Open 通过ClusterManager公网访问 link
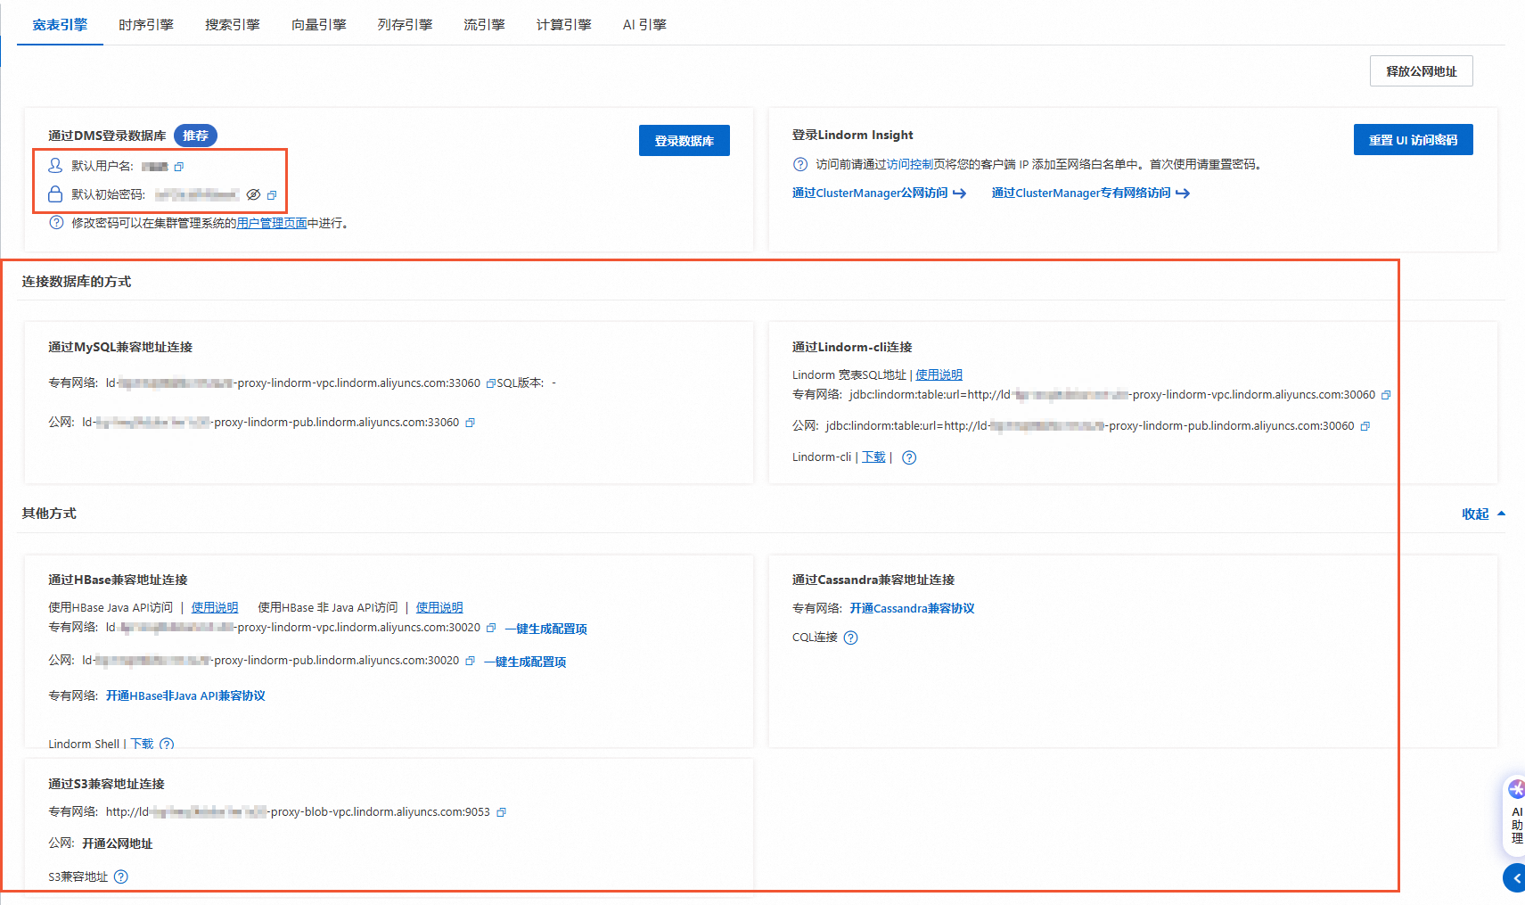The width and height of the screenshot is (1525, 905). [870, 193]
